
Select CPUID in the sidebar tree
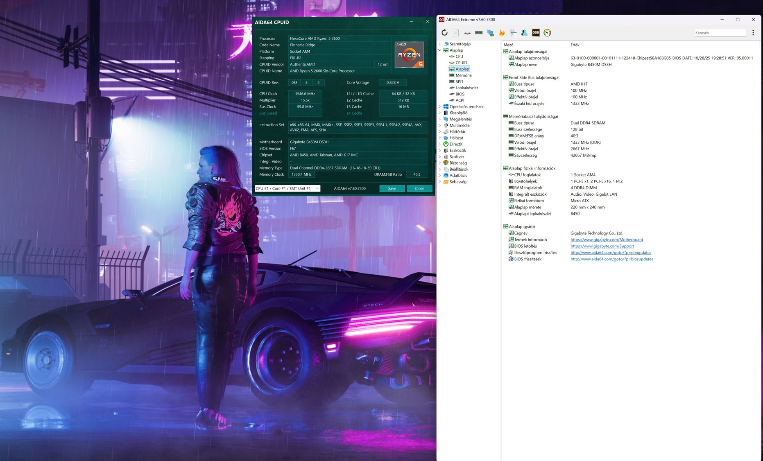coord(461,63)
